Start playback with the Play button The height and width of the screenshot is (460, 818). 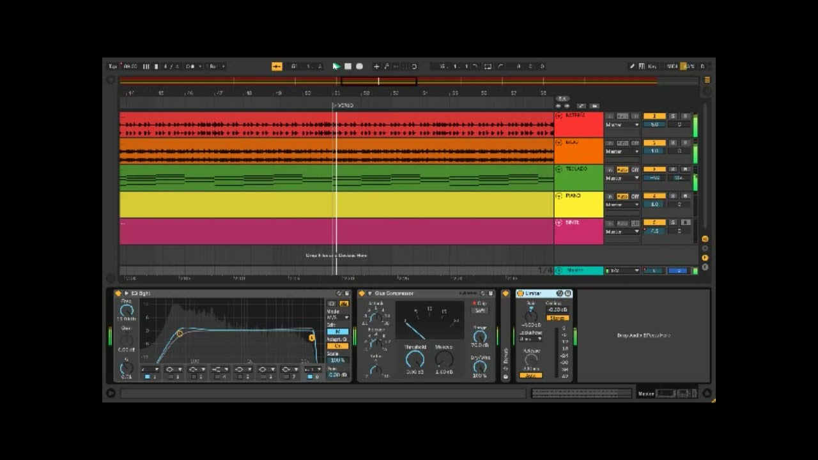point(336,66)
